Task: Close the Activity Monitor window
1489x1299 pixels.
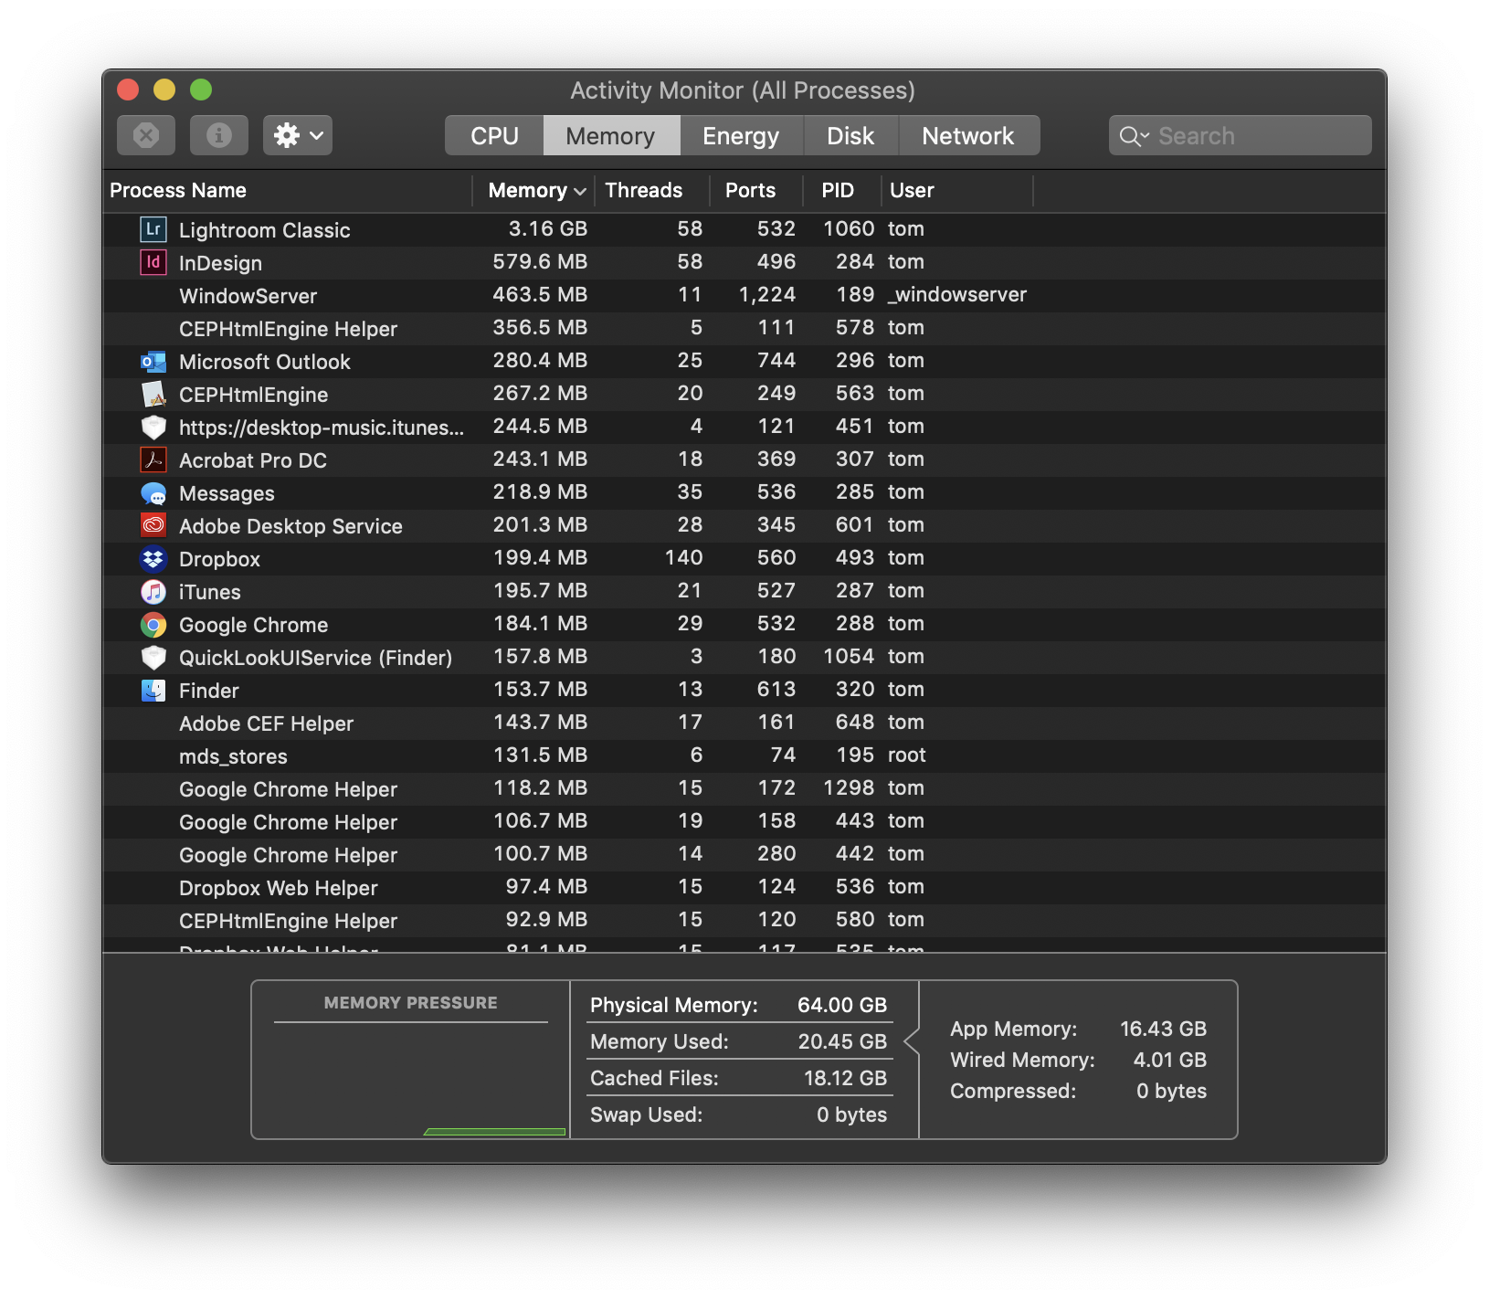Action: (x=128, y=90)
